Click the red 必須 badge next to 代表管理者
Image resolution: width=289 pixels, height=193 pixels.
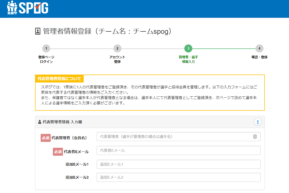[x=45, y=137]
